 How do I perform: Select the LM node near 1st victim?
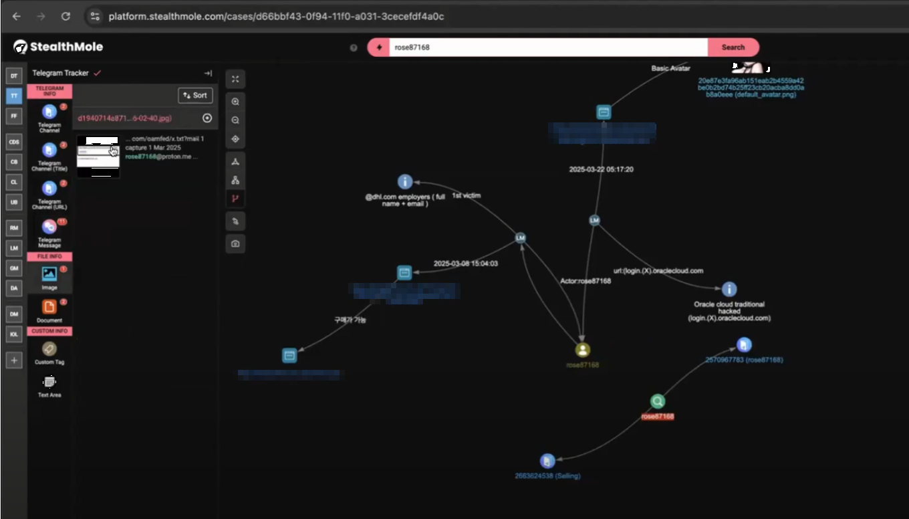pos(521,237)
